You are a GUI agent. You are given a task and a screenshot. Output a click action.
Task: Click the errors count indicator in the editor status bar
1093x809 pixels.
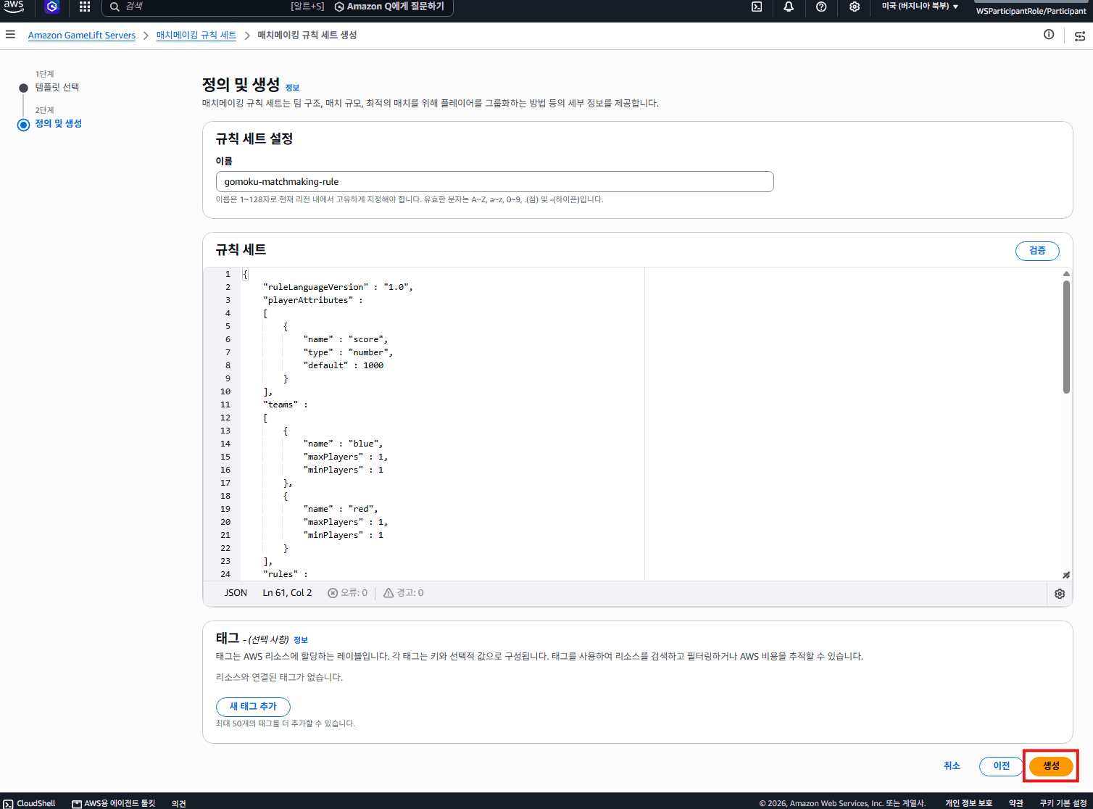pos(348,593)
